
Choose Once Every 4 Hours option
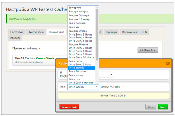pos(81,38)
